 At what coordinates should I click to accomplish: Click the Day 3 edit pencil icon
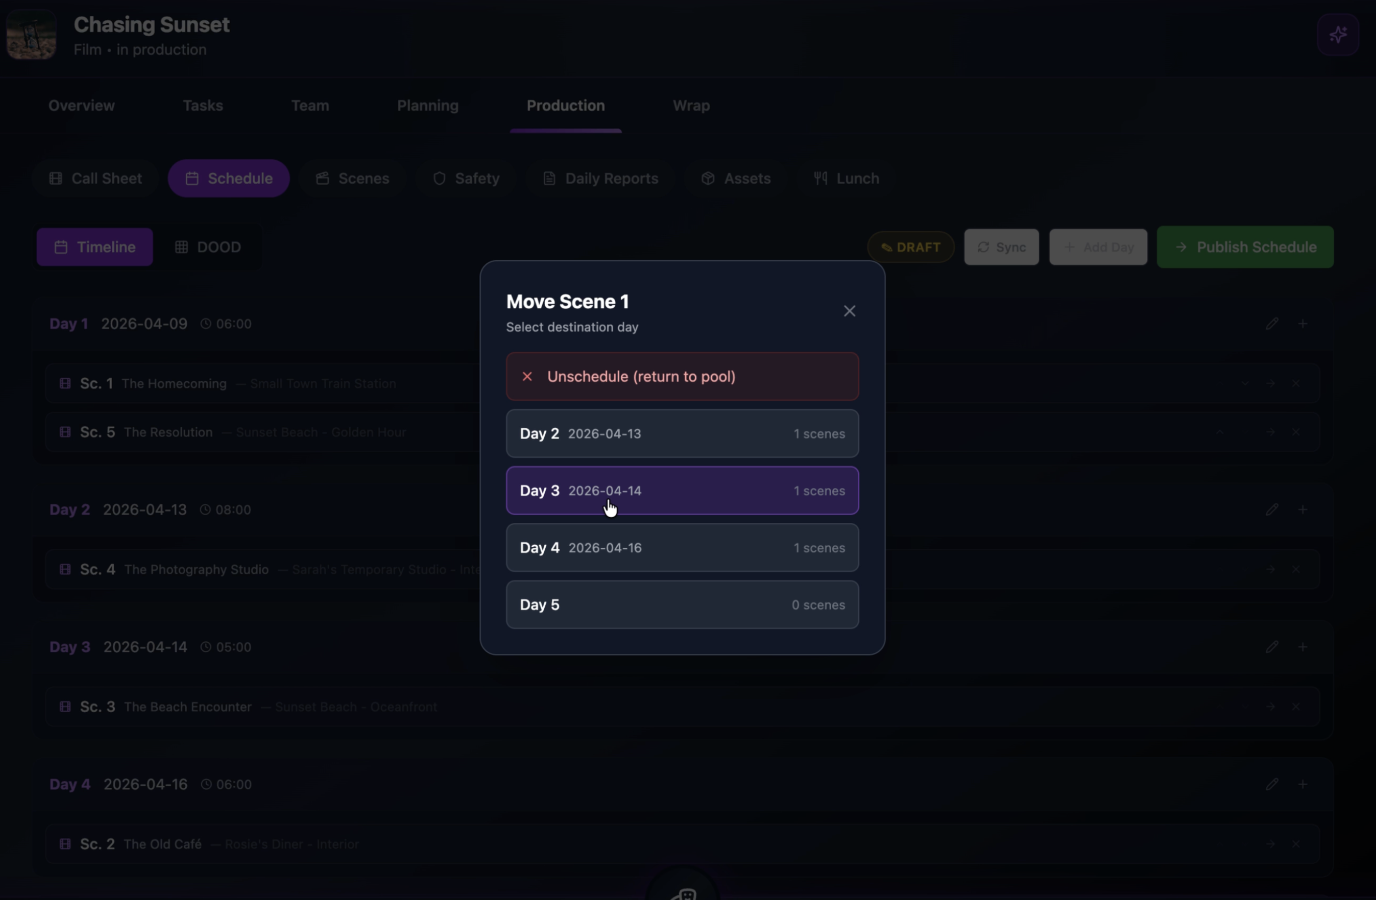pyautogui.click(x=1272, y=647)
